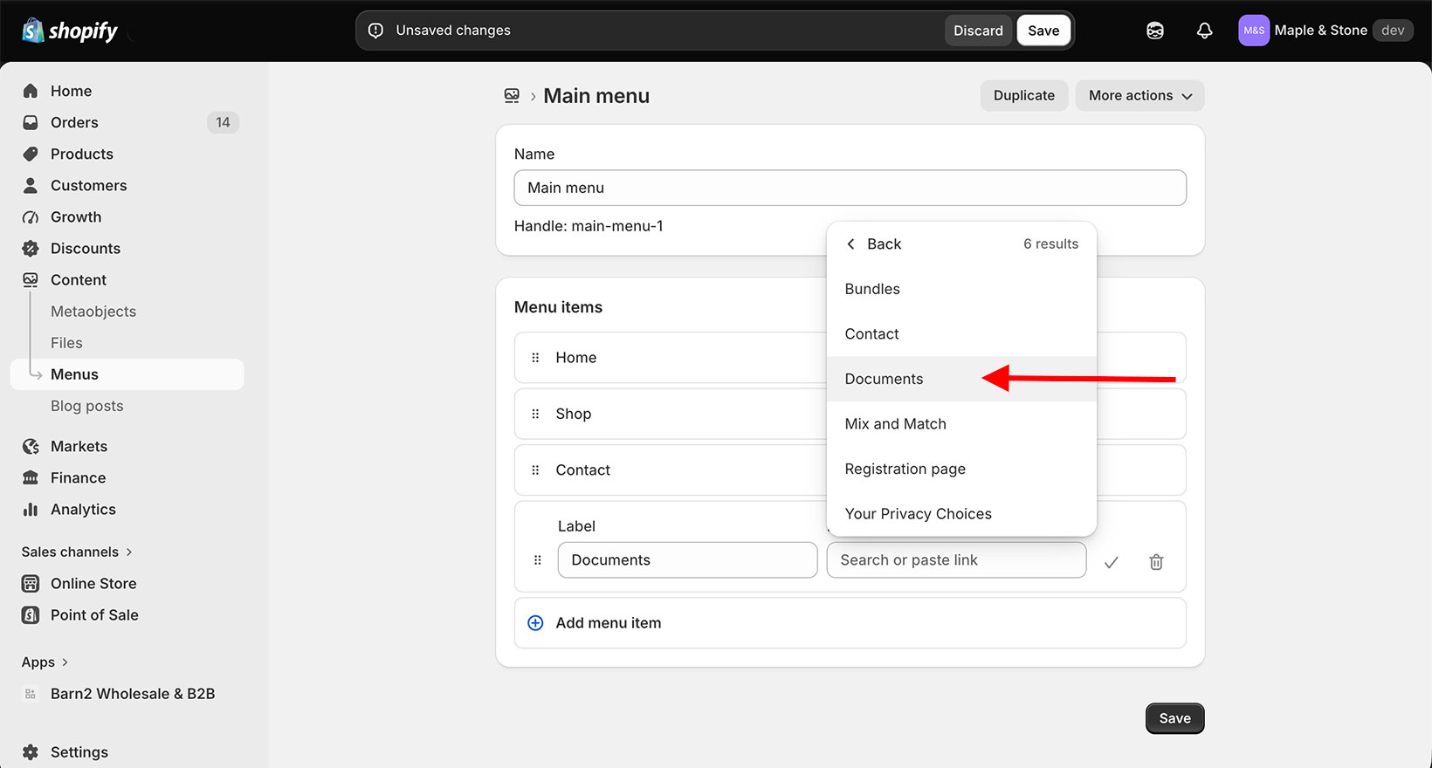1432x768 pixels.
Task: Click the M&S store avatar
Action: click(x=1254, y=31)
